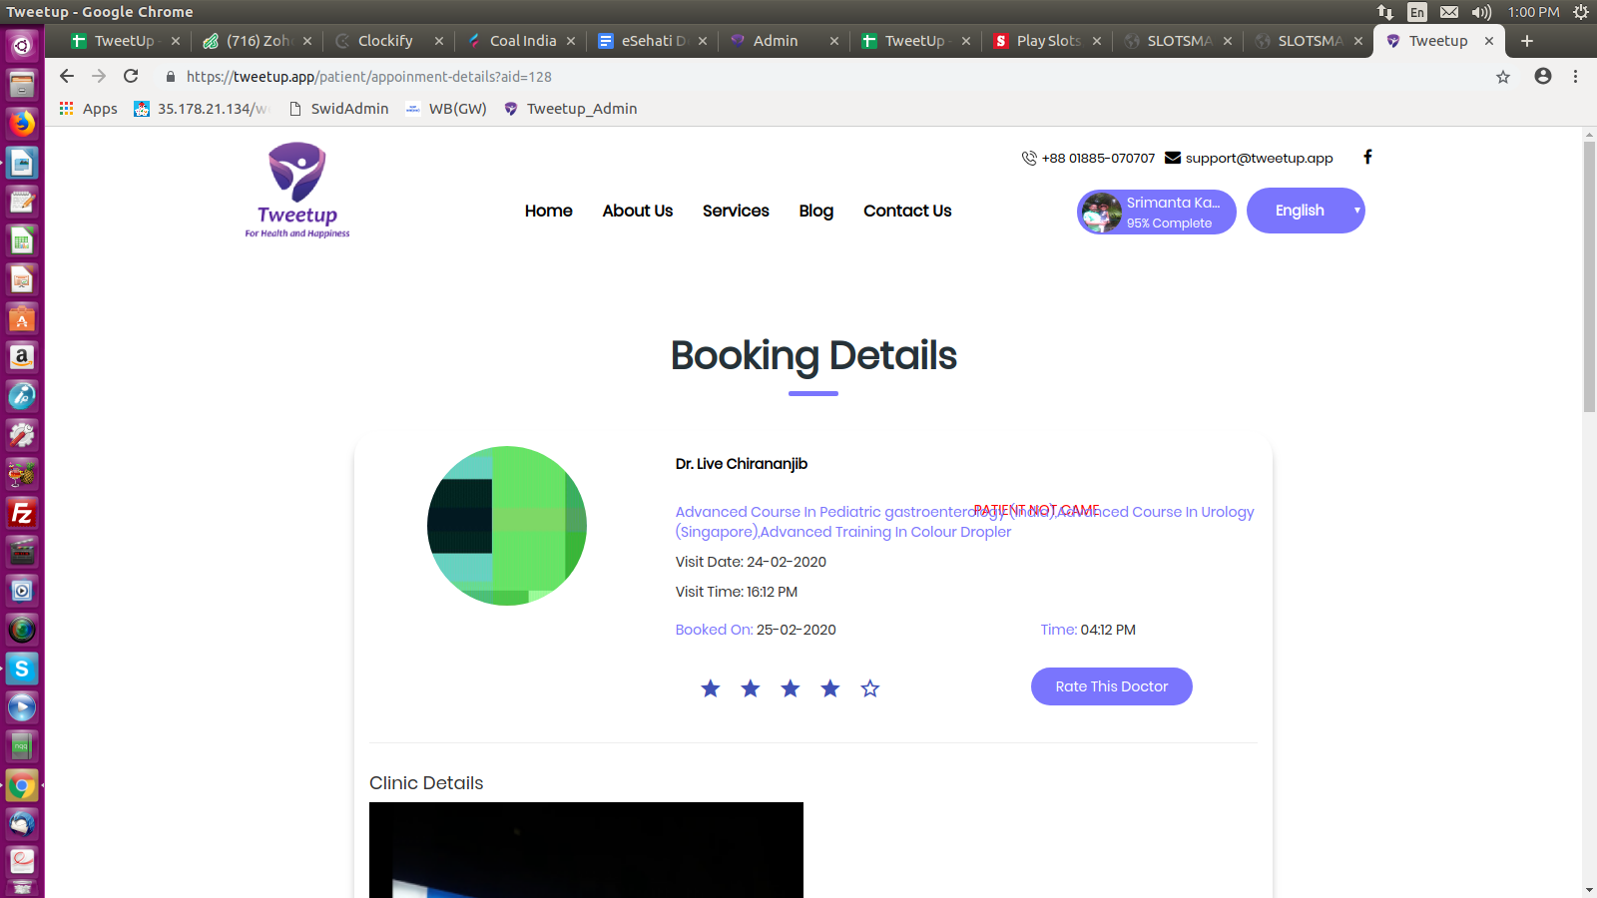Open About Us menu item
The image size is (1597, 898).
[638, 211]
